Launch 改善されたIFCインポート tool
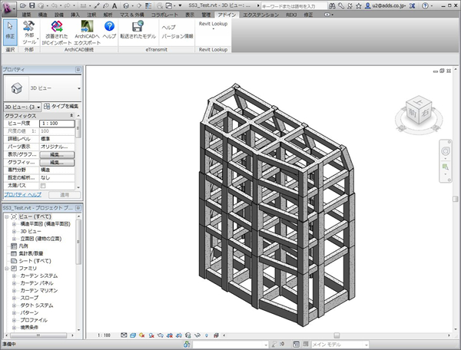This screenshot has height=350, width=461. [x=56, y=32]
